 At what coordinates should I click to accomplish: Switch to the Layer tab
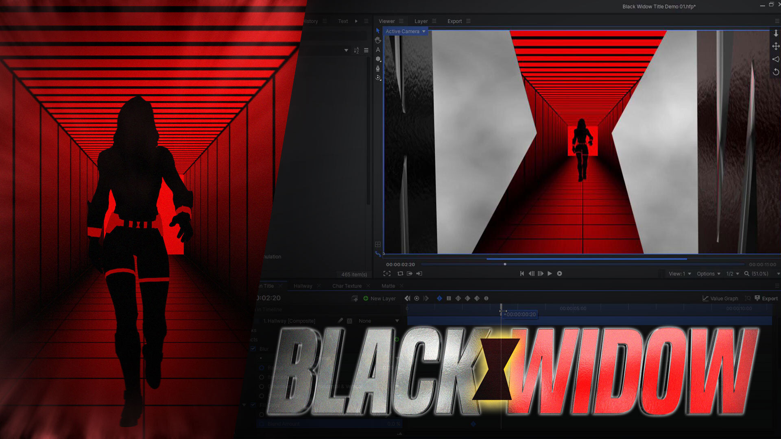point(421,21)
